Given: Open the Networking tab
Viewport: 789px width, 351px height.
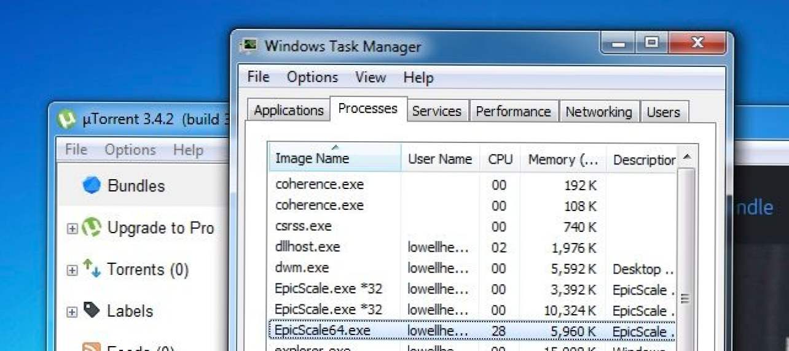Looking at the screenshot, I should [599, 112].
